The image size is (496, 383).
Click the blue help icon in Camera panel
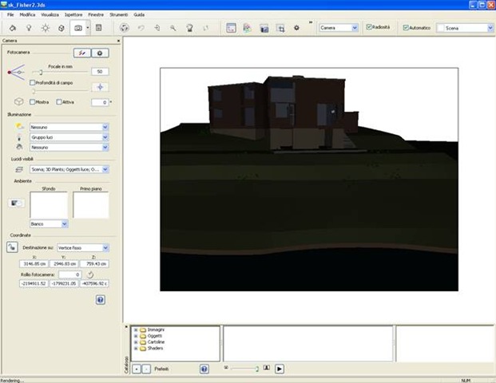pyautogui.click(x=101, y=299)
